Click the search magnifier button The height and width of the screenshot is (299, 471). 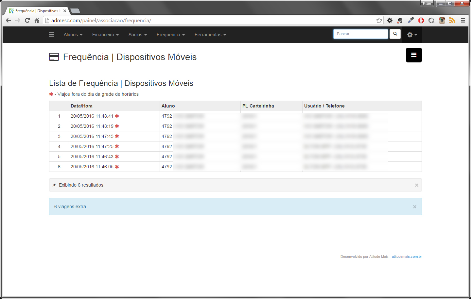tap(395, 34)
